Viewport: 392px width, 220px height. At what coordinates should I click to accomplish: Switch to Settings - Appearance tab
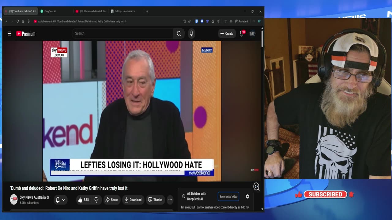(125, 11)
